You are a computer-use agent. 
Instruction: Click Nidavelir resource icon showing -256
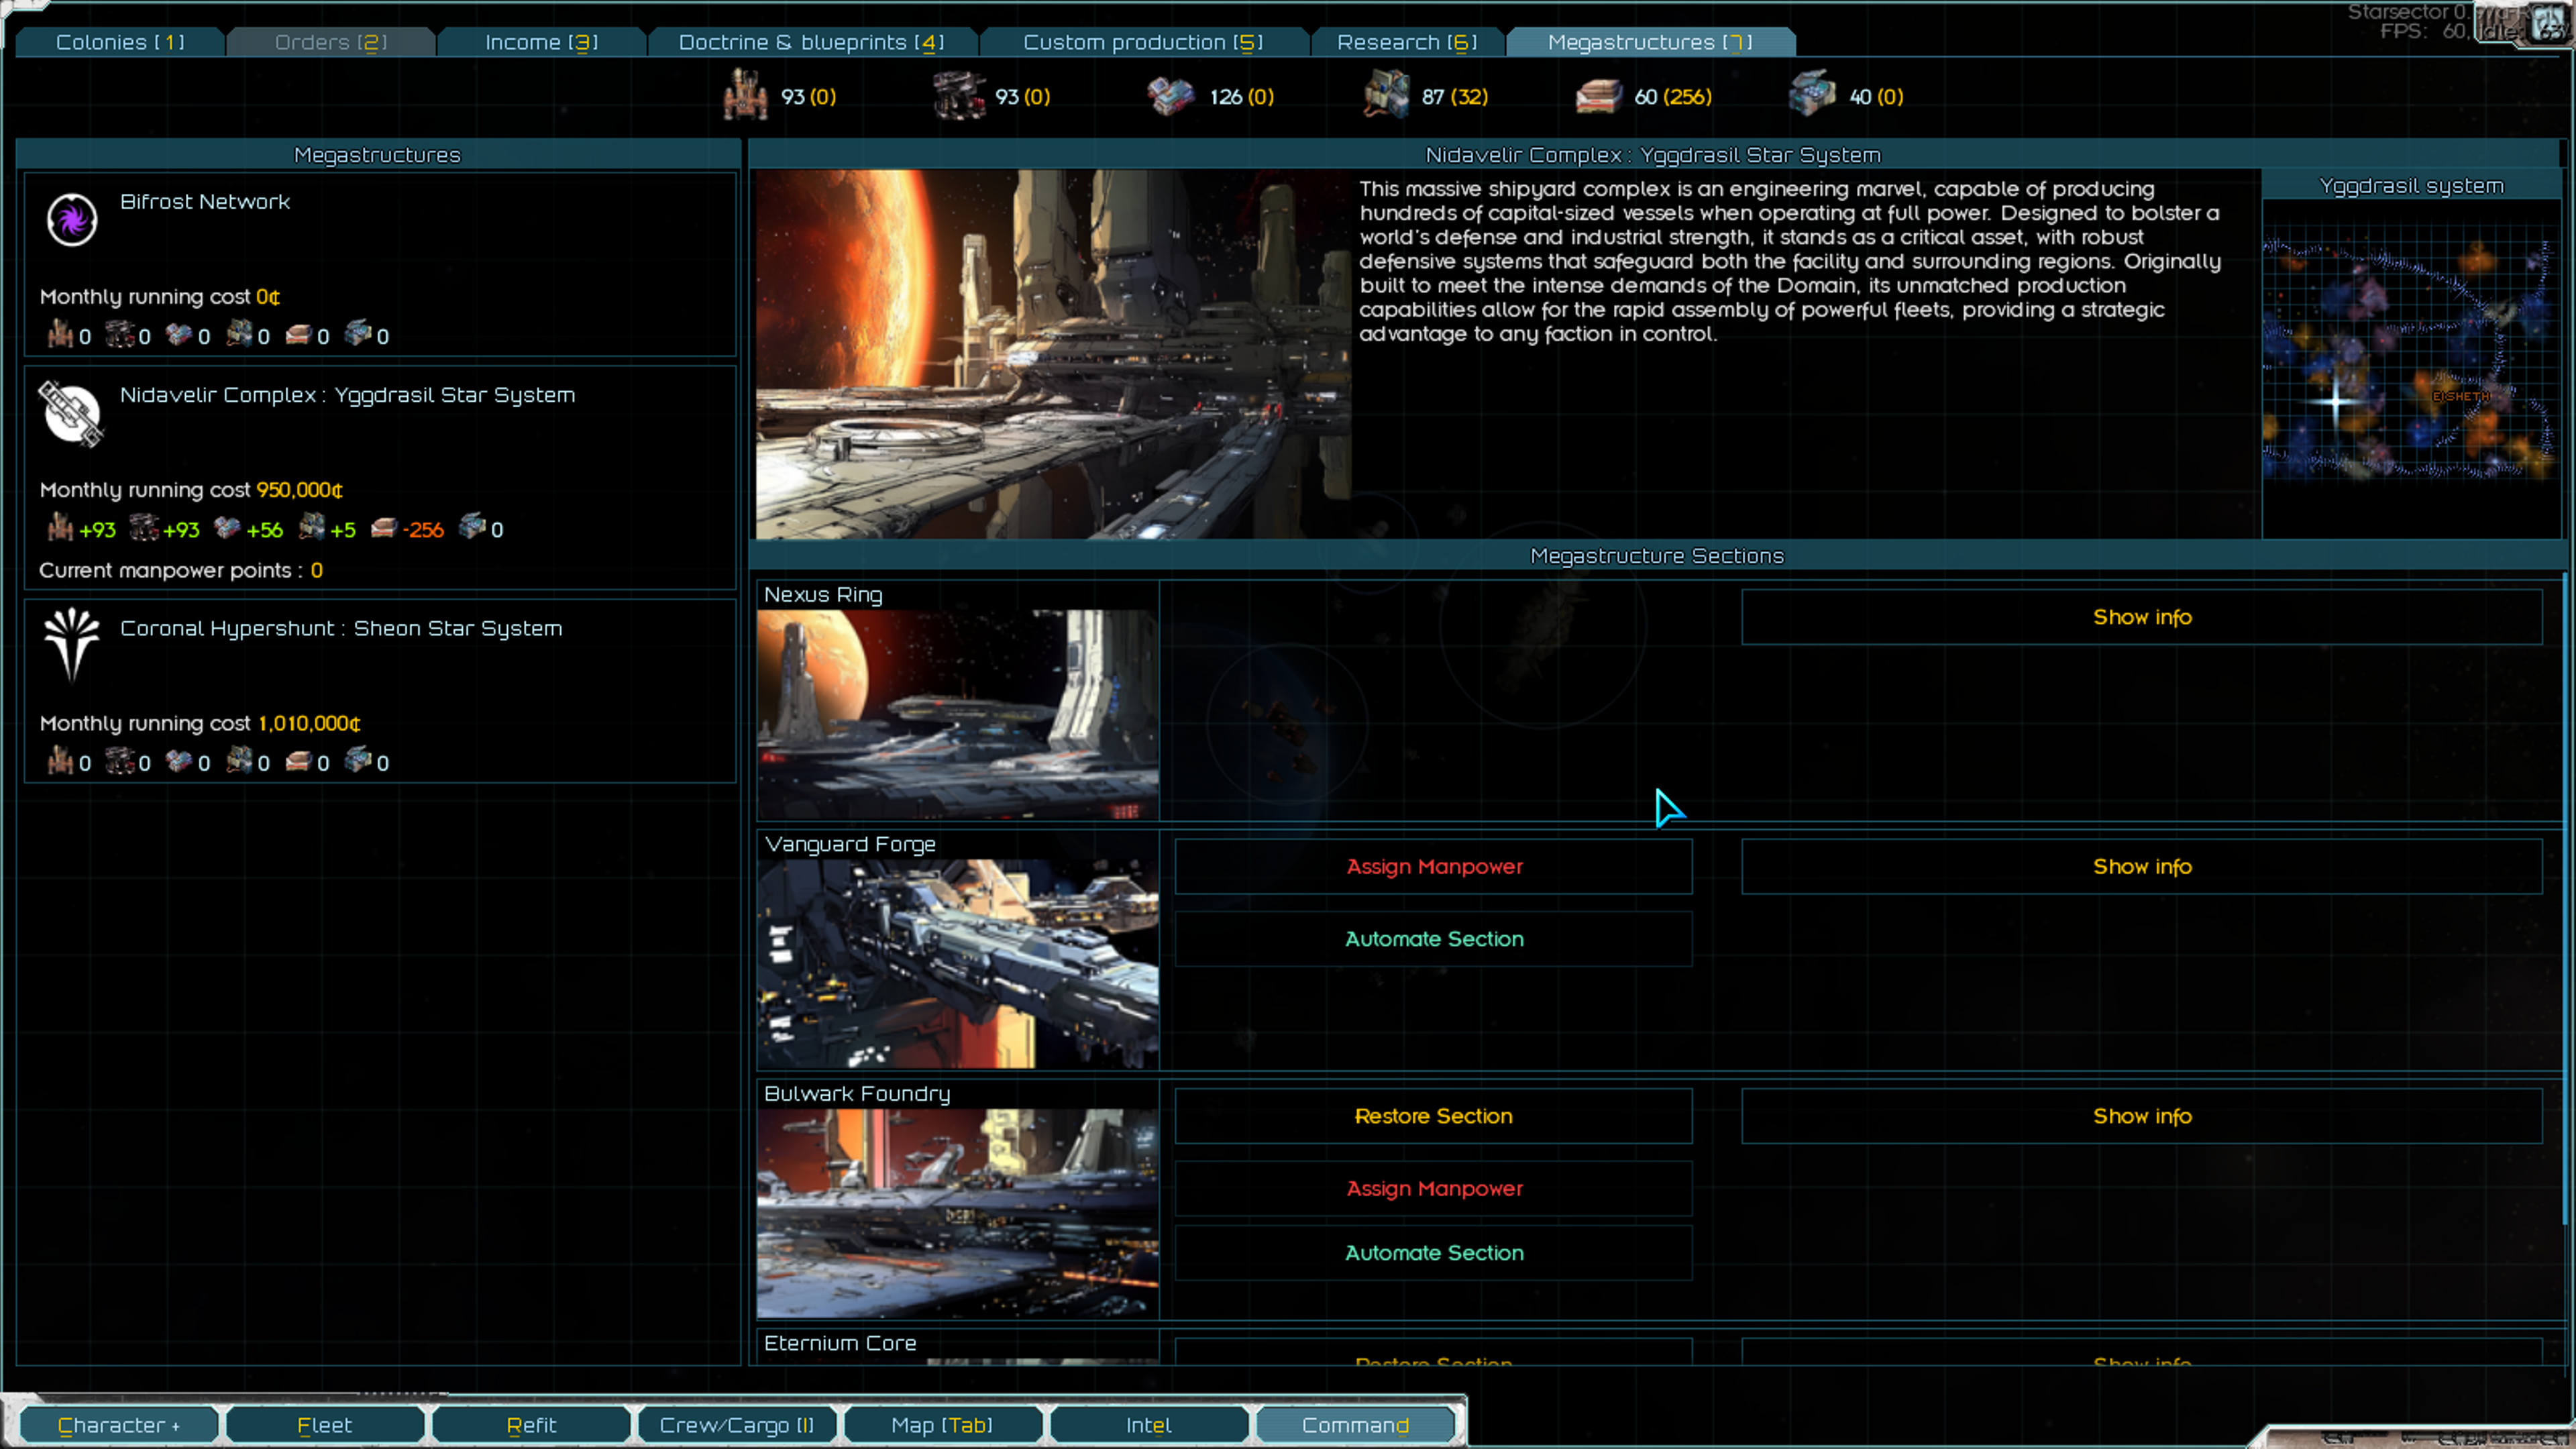[x=384, y=528]
